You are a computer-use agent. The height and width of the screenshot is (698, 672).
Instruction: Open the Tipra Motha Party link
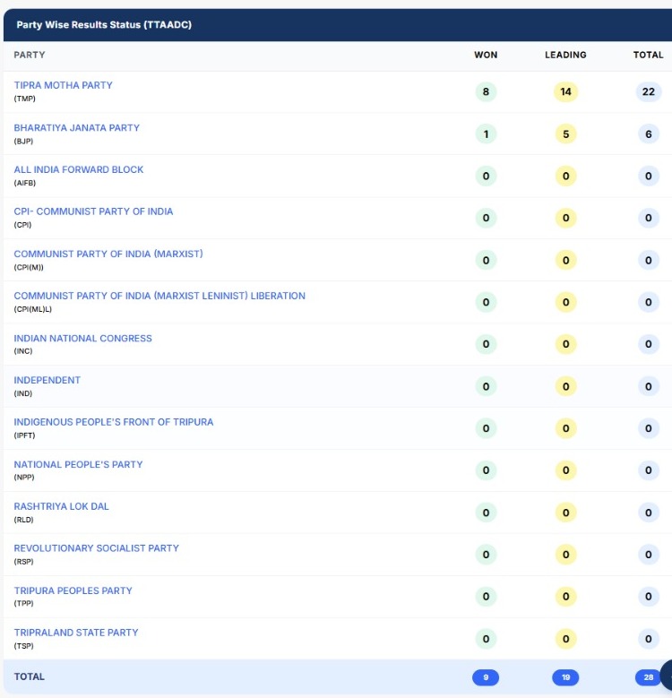[63, 85]
